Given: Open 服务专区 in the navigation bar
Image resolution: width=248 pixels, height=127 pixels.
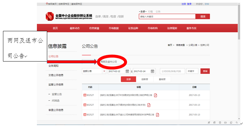Looking at the screenshot, I should 191,28.
